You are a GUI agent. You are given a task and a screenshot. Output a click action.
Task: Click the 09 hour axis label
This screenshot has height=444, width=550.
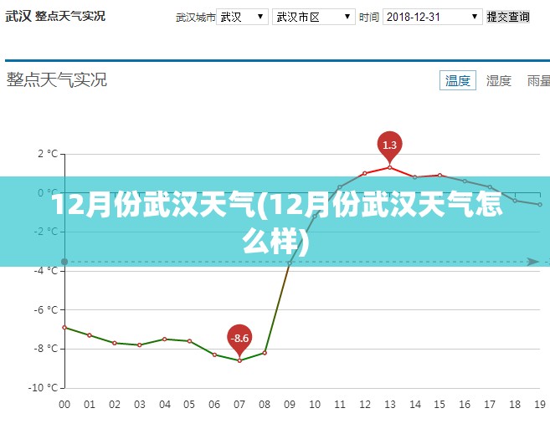(290, 405)
